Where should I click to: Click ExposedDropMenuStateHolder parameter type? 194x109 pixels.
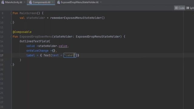(x=98, y=37)
